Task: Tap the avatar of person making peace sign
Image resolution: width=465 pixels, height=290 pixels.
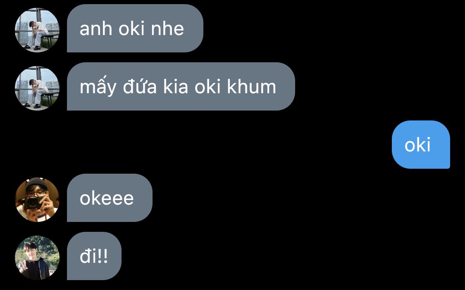Action: [37, 258]
